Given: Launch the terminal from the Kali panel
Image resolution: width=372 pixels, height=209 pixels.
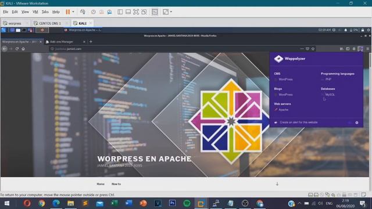Looking at the screenshot, I should point(24,30).
